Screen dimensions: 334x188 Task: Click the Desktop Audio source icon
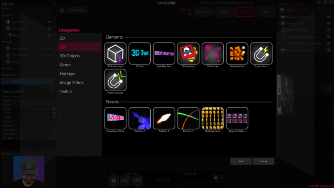coord(8,28)
